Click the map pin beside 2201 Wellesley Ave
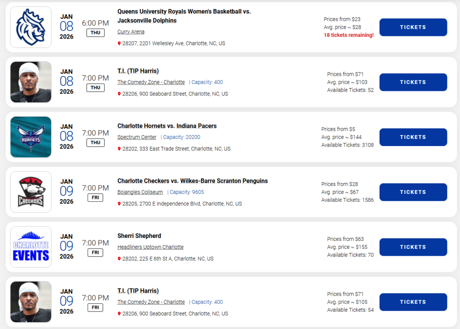 coord(119,44)
